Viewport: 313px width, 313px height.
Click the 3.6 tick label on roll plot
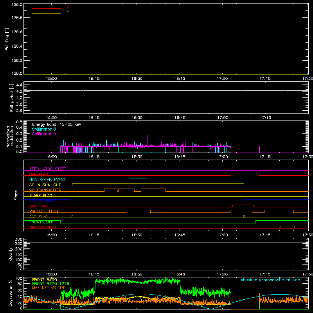(19, 110)
